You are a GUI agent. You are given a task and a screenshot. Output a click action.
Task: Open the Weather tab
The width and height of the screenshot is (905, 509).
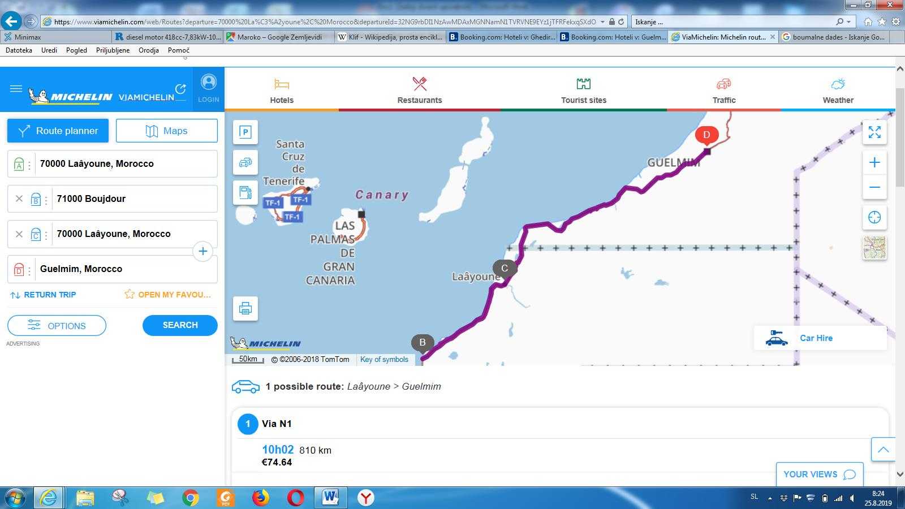[x=838, y=90]
